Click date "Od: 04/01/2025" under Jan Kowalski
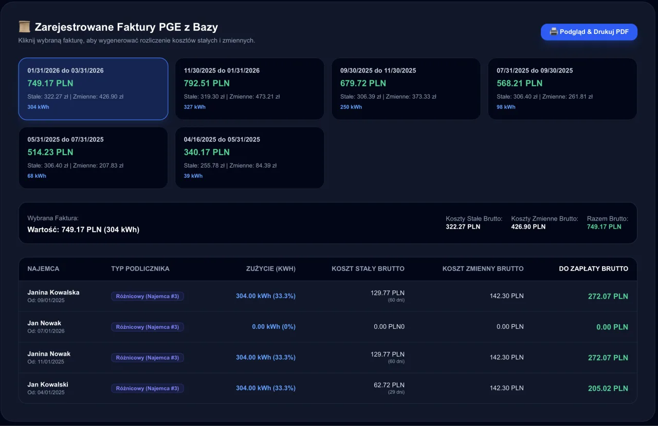Viewport: 658px width, 426px height. pos(46,393)
